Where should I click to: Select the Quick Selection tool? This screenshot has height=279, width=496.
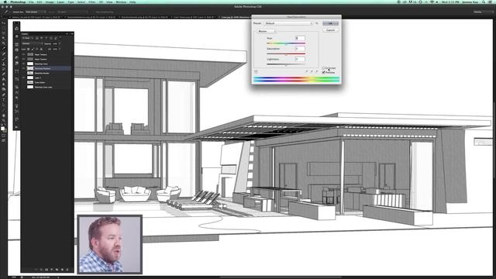pyautogui.click(x=4, y=38)
